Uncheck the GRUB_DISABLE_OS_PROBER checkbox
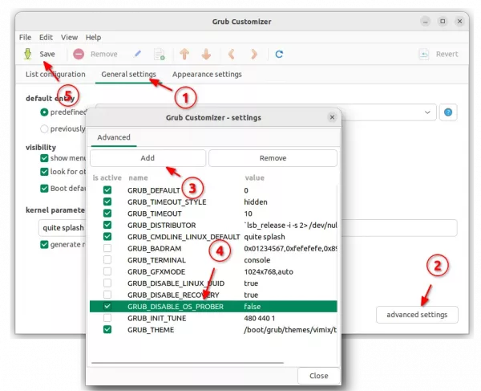The image size is (481, 391). click(x=107, y=306)
